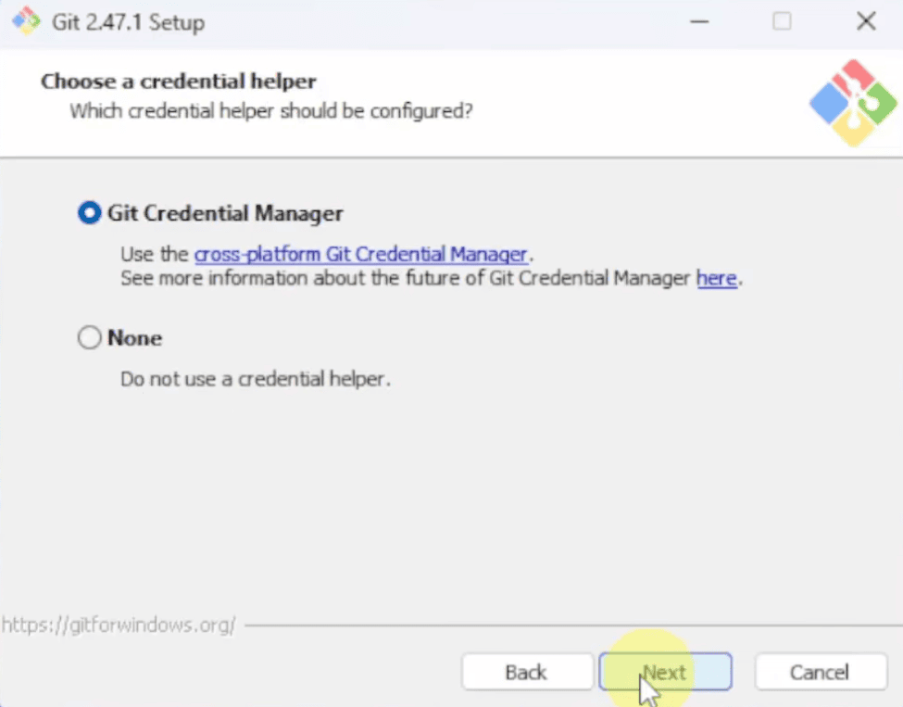
Task: Click the 'Do not use a credential helper' text
Action: [256, 379]
